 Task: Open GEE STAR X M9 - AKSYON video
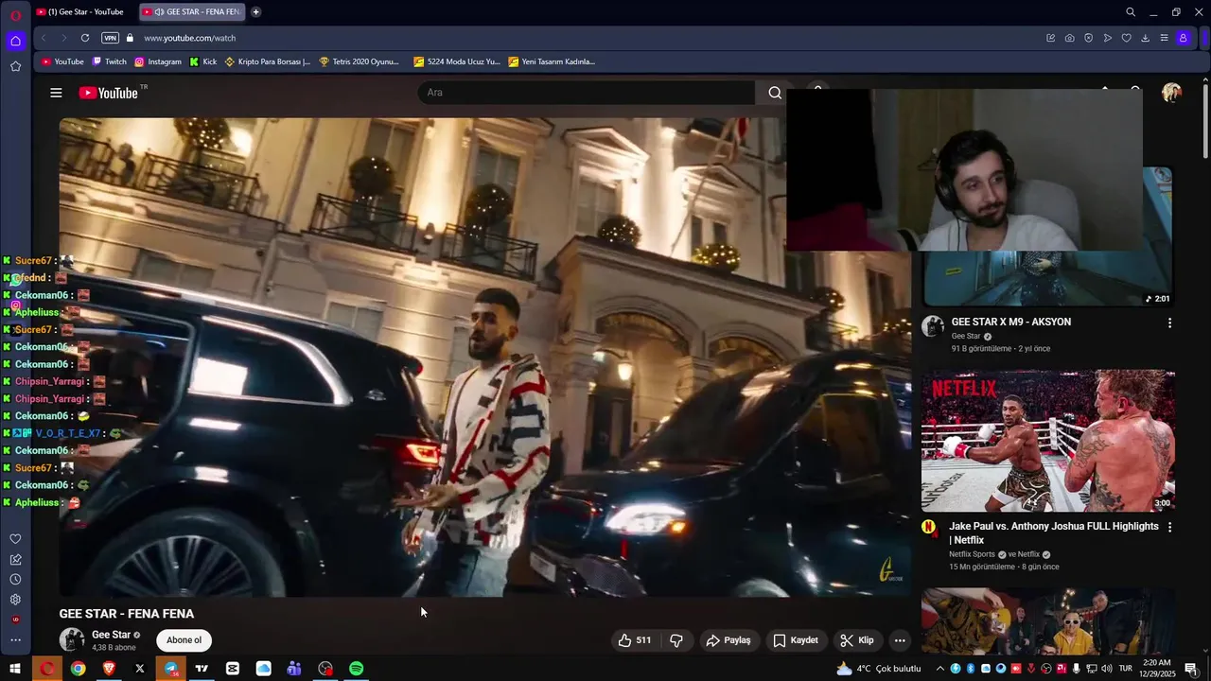[x=1010, y=322]
